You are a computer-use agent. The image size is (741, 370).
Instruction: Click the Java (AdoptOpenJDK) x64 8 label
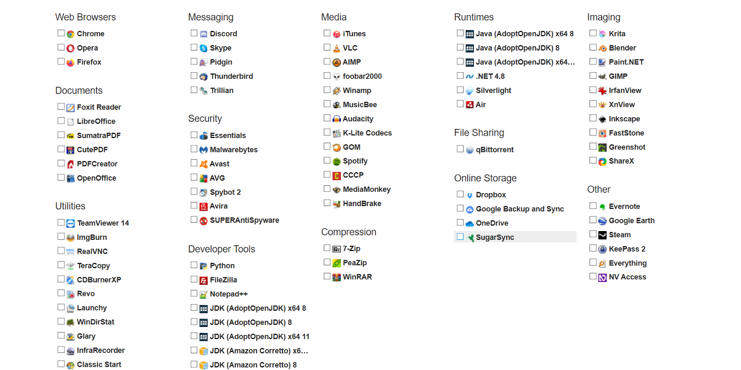tap(525, 34)
